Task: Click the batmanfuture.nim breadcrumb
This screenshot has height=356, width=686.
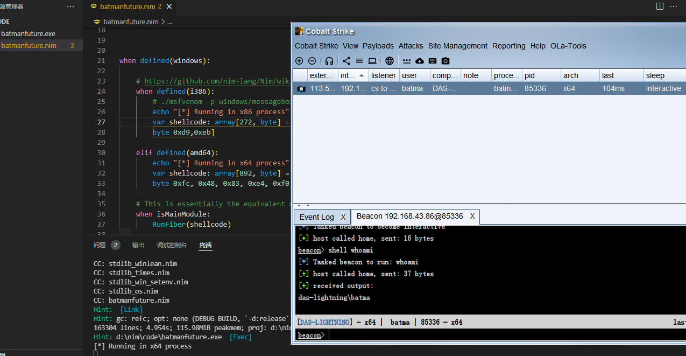Action: (130, 22)
